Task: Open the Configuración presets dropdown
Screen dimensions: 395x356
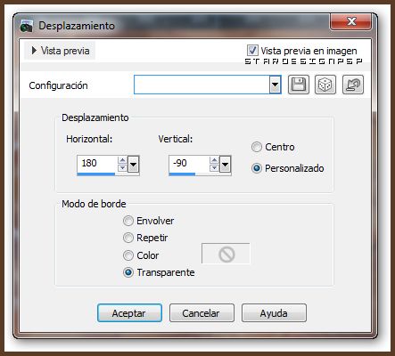Action: [276, 85]
